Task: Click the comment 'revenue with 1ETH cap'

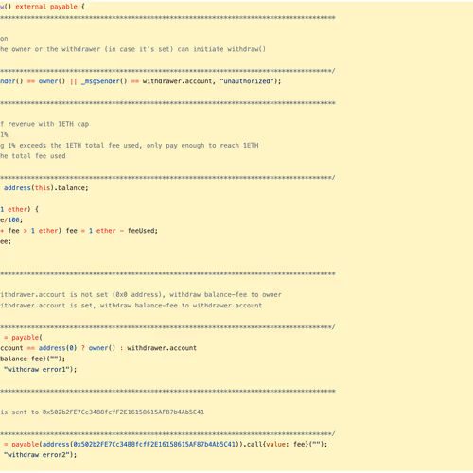Action: click(48, 124)
